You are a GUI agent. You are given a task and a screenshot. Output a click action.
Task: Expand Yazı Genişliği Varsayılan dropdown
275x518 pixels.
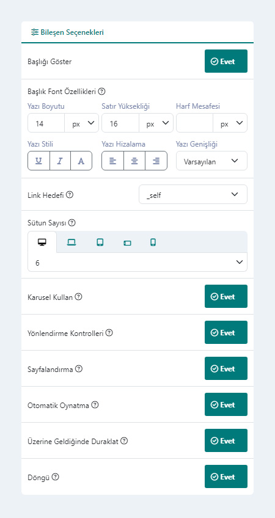211,161
